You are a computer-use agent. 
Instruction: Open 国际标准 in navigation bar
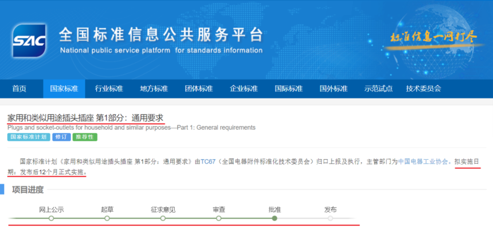click(288, 89)
